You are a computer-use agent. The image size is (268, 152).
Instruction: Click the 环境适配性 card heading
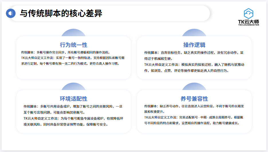click(x=74, y=99)
